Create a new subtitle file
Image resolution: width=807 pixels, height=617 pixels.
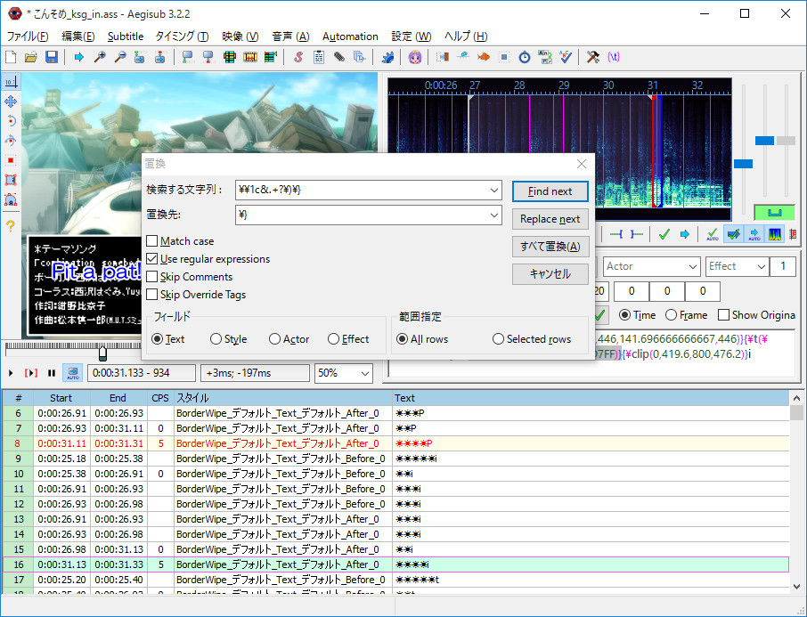coord(11,57)
